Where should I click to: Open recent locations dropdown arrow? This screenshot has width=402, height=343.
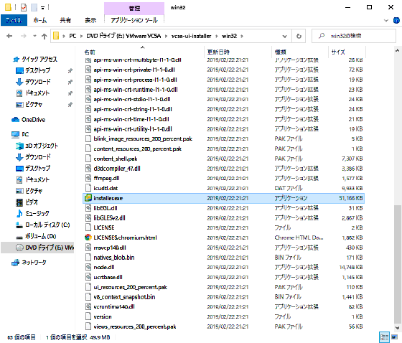point(34,36)
